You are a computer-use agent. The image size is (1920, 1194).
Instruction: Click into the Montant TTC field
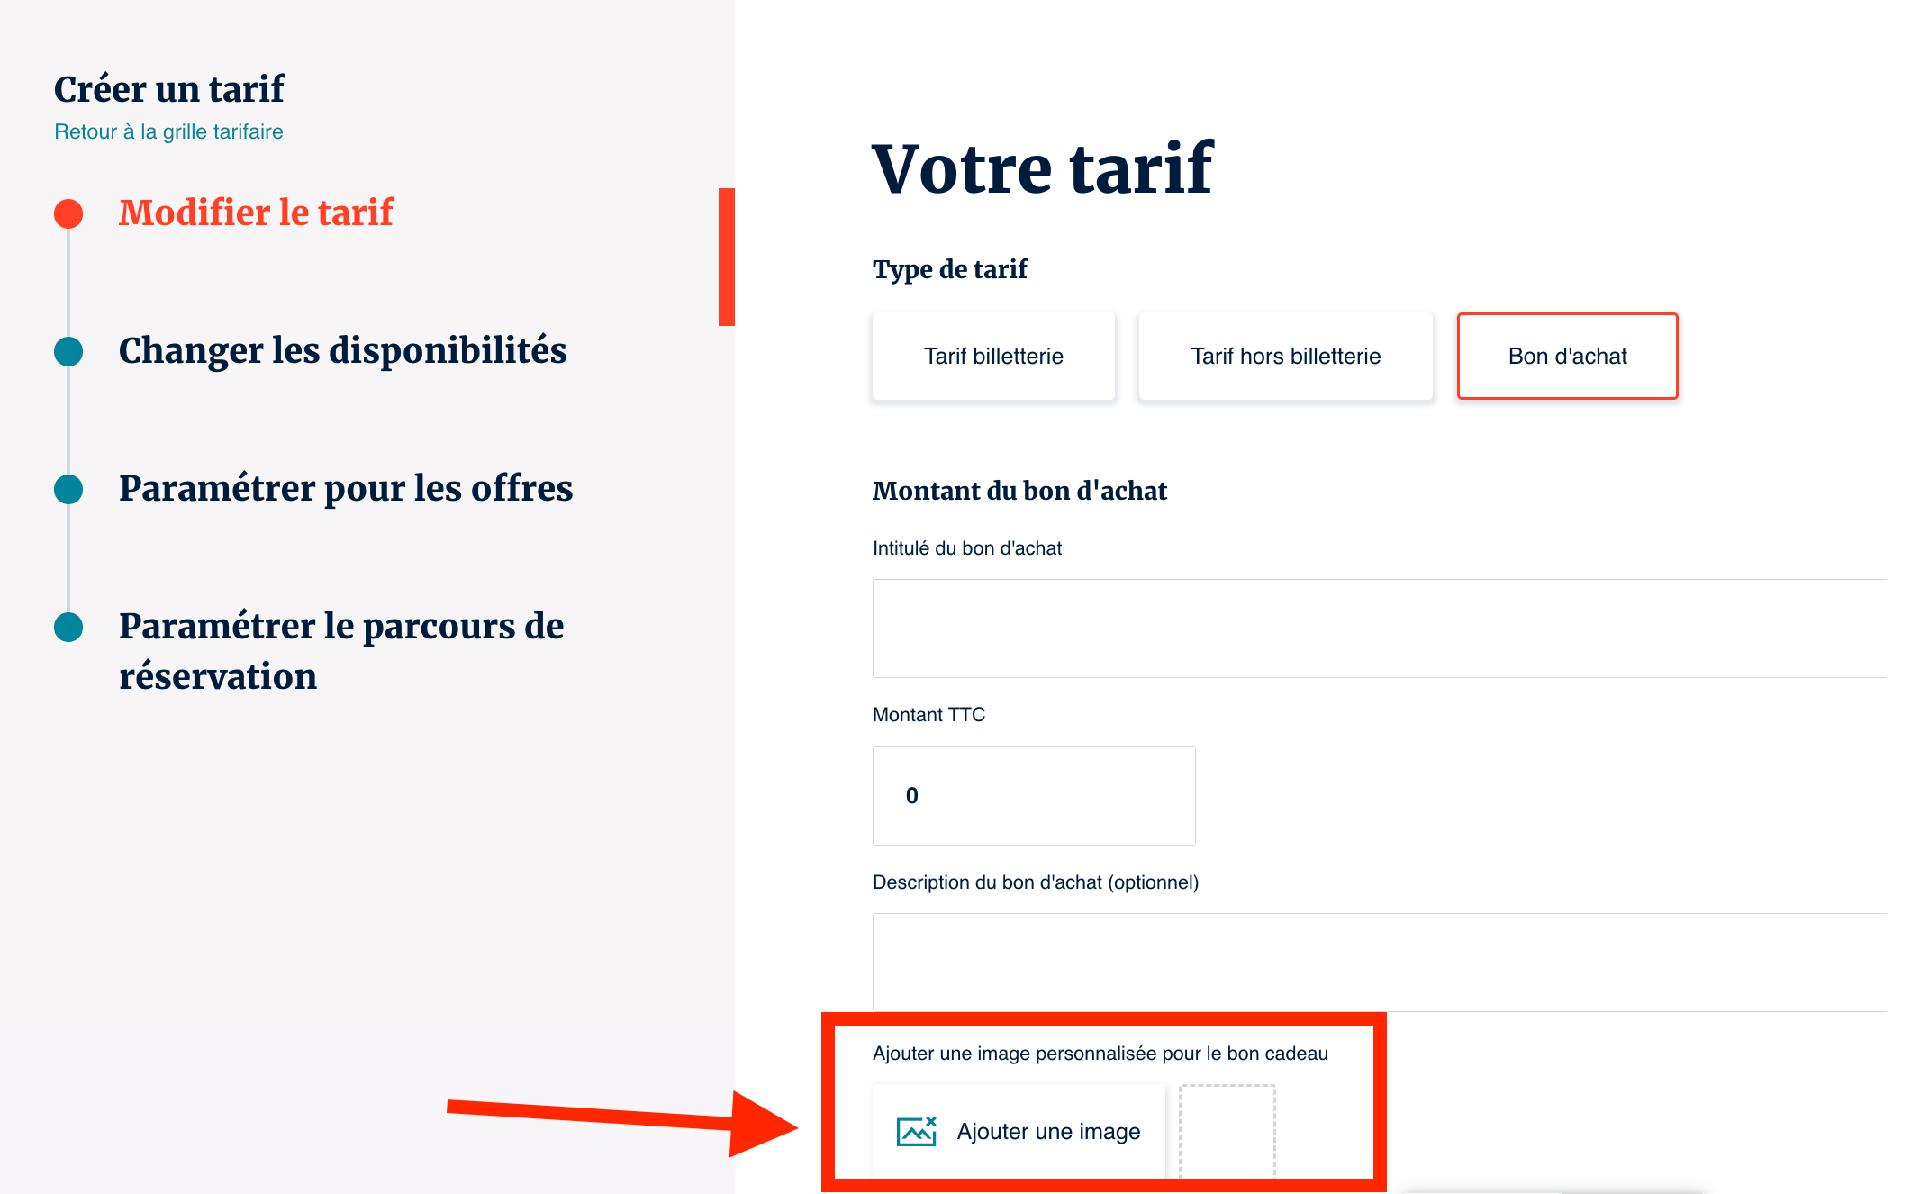[1034, 796]
